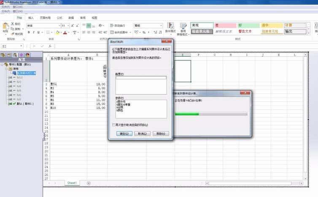Click the percent style icon
This screenshot has height=197, width=318.
tap(144, 32)
